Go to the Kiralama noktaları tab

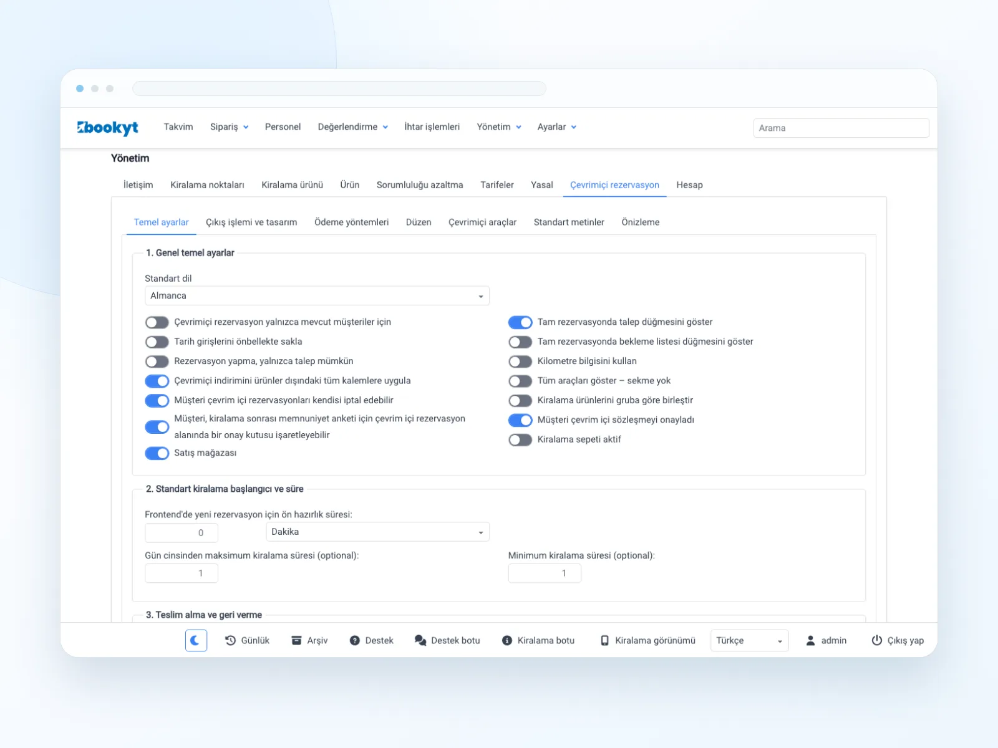point(207,185)
